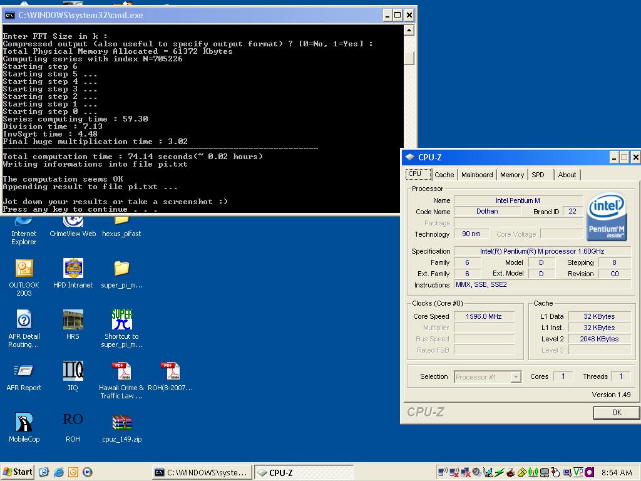Click the 8:54 AM taskbar clock
Image resolution: width=641 pixels, height=481 pixels.
(617, 472)
